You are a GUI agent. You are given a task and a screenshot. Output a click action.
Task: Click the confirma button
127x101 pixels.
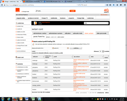(76, 48)
